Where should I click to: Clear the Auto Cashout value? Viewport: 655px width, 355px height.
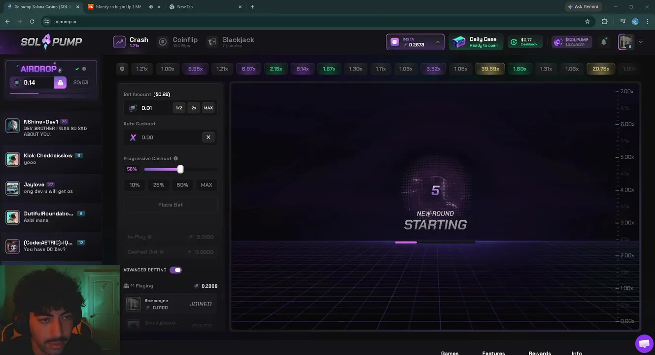(208, 138)
